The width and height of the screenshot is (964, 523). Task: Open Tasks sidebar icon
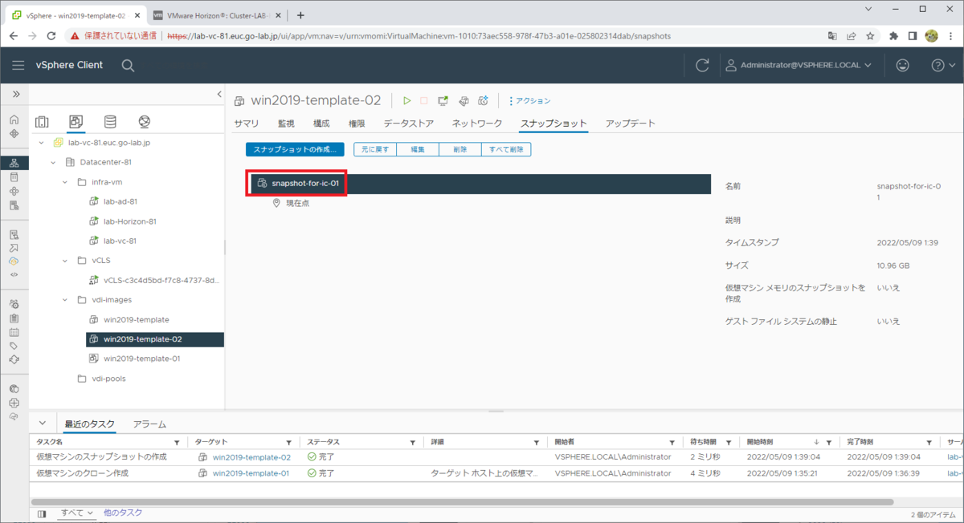(14, 318)
